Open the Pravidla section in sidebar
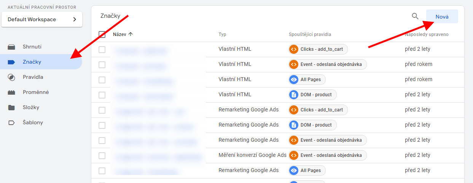This screenshot has height=183, width=473. (33, 77)
